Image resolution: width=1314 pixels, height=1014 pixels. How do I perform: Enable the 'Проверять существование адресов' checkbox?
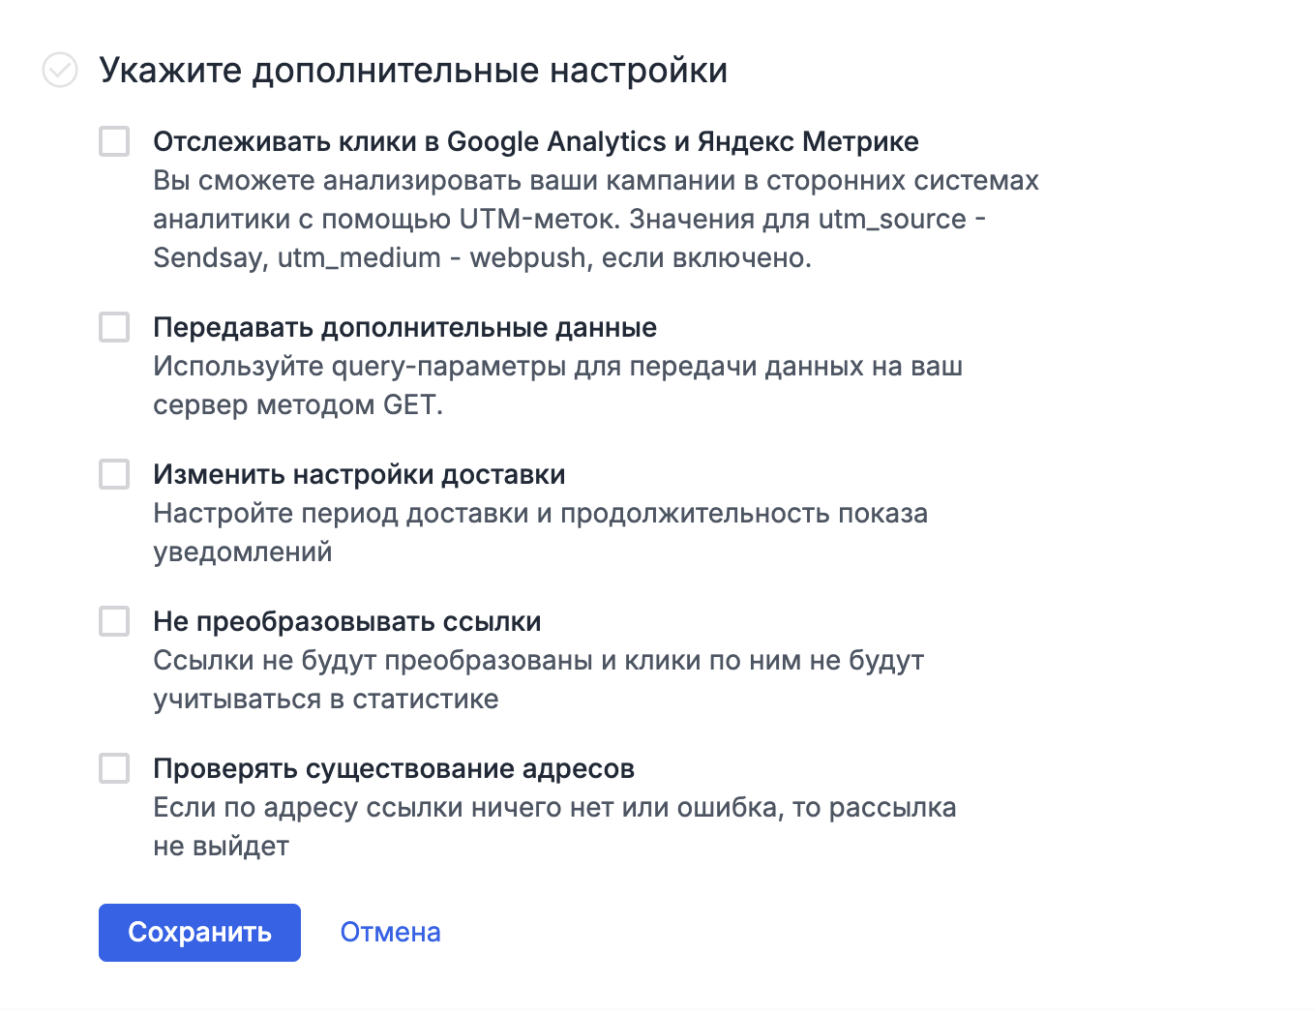pyautogui.click(x=114, y=768)
